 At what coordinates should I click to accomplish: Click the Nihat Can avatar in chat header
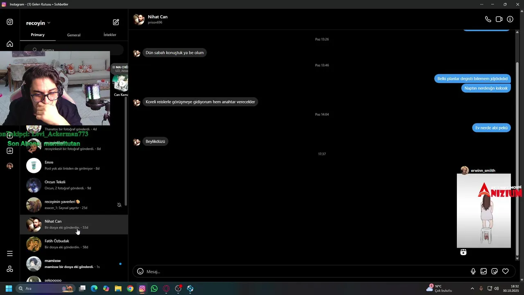tap(139, 19)
